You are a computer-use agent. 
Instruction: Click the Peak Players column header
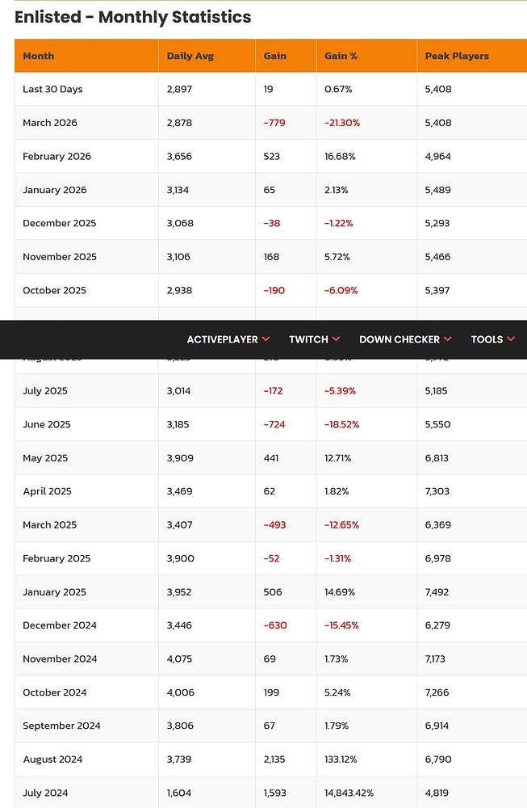[457, 56]
